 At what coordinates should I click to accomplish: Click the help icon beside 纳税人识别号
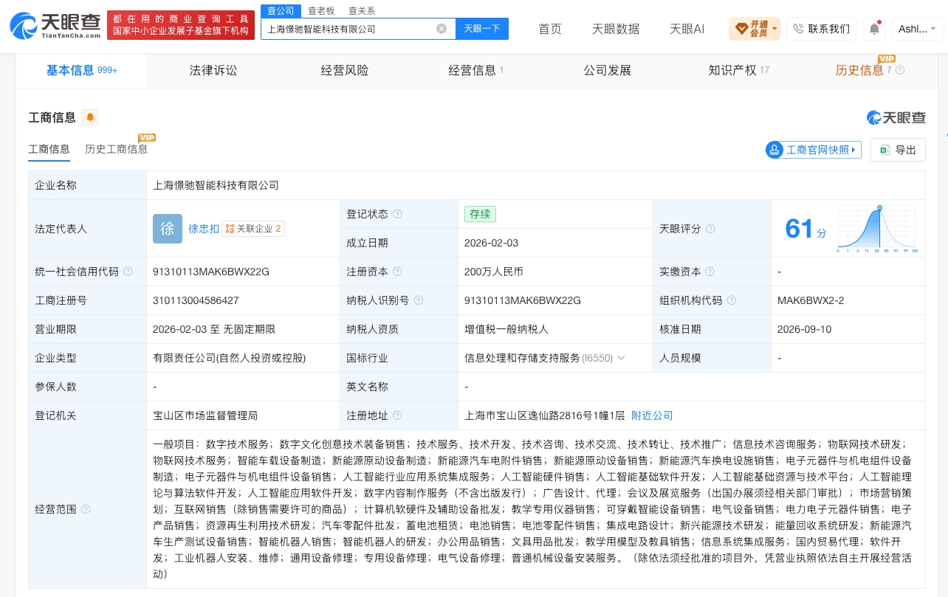click(419, 300)
